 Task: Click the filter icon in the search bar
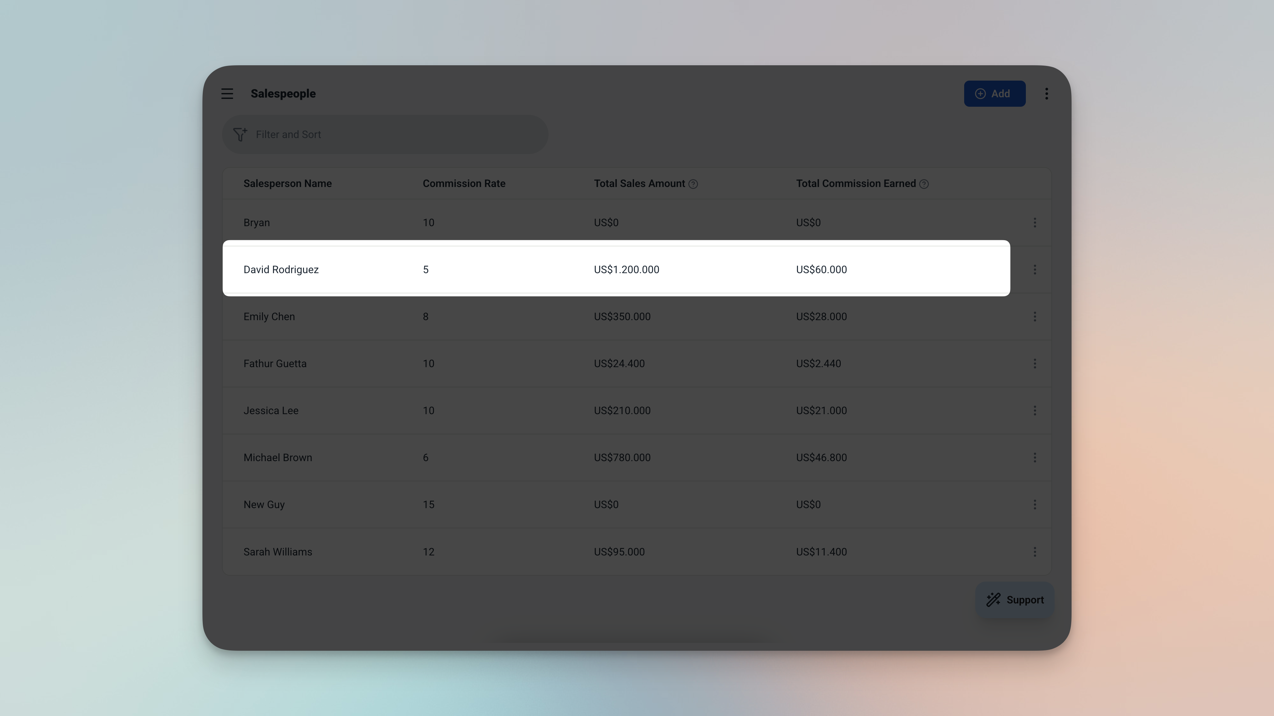click(x=240, y=134)
